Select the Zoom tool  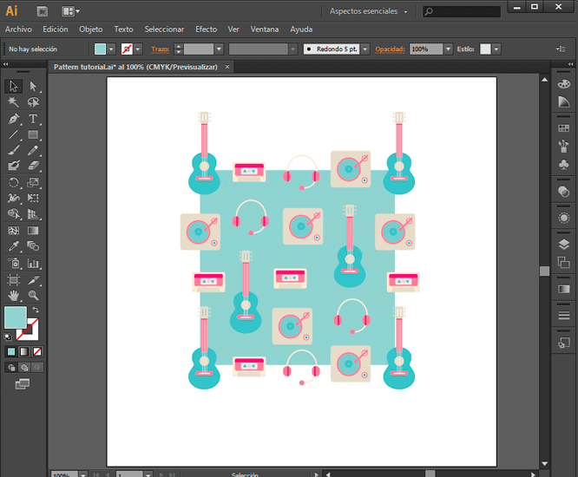click(x=33, y=296)
